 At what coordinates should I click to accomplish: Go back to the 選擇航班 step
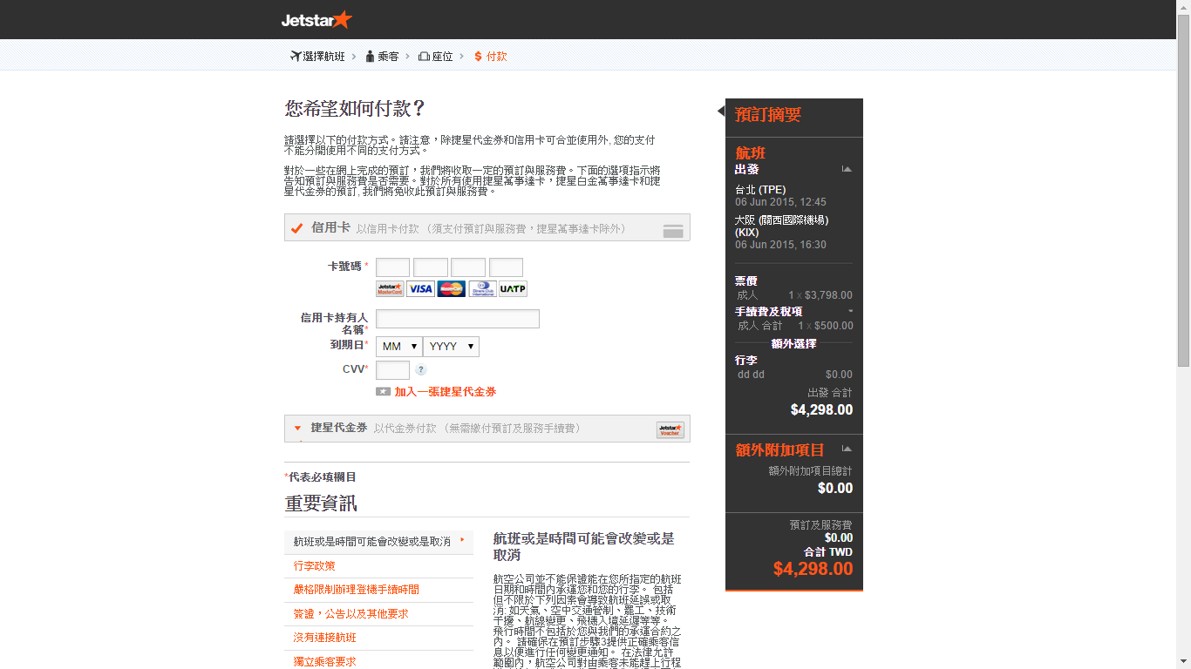pos(317,57)
